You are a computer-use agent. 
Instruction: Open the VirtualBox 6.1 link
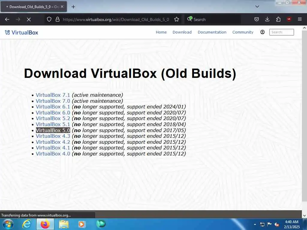(53, 107)
